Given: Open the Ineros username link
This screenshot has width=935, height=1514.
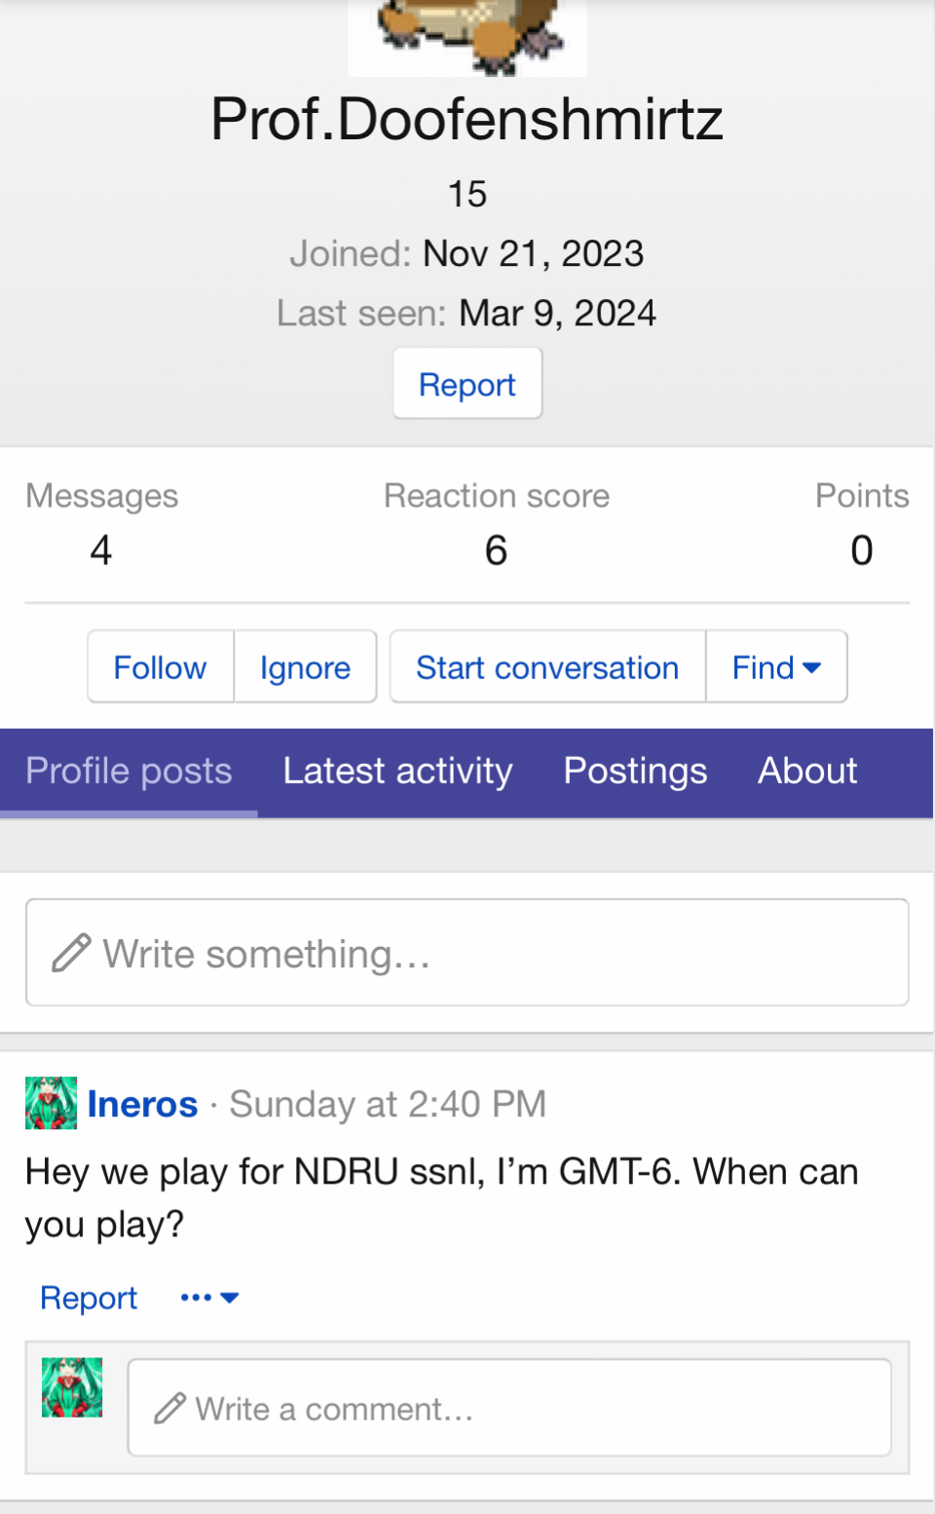Looking at the screenshot, I should pos(142,1104).
